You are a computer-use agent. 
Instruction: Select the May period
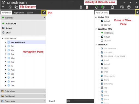tap(13, 58)
